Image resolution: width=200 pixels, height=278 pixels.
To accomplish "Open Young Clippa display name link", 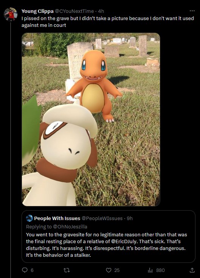I will [x=37, y=11].
